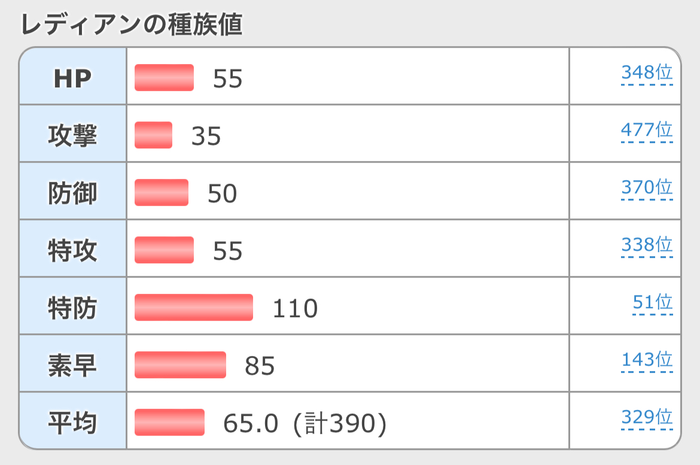Select the 攻撃 row header cell

72,135
